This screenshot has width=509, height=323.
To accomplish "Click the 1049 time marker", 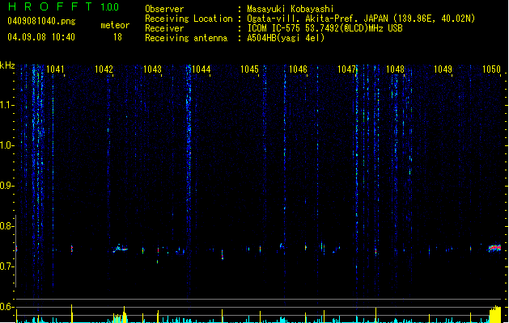I will click(443, 69).
